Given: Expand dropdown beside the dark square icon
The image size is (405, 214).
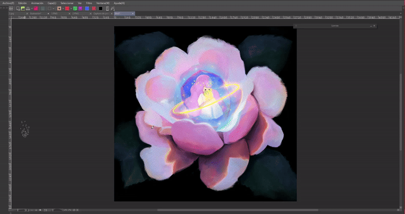Looking at the screenshot, I should tap(54, 9).
